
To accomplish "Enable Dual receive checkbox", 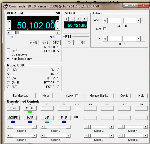I will pyautogui.click(x=8, y=54).
